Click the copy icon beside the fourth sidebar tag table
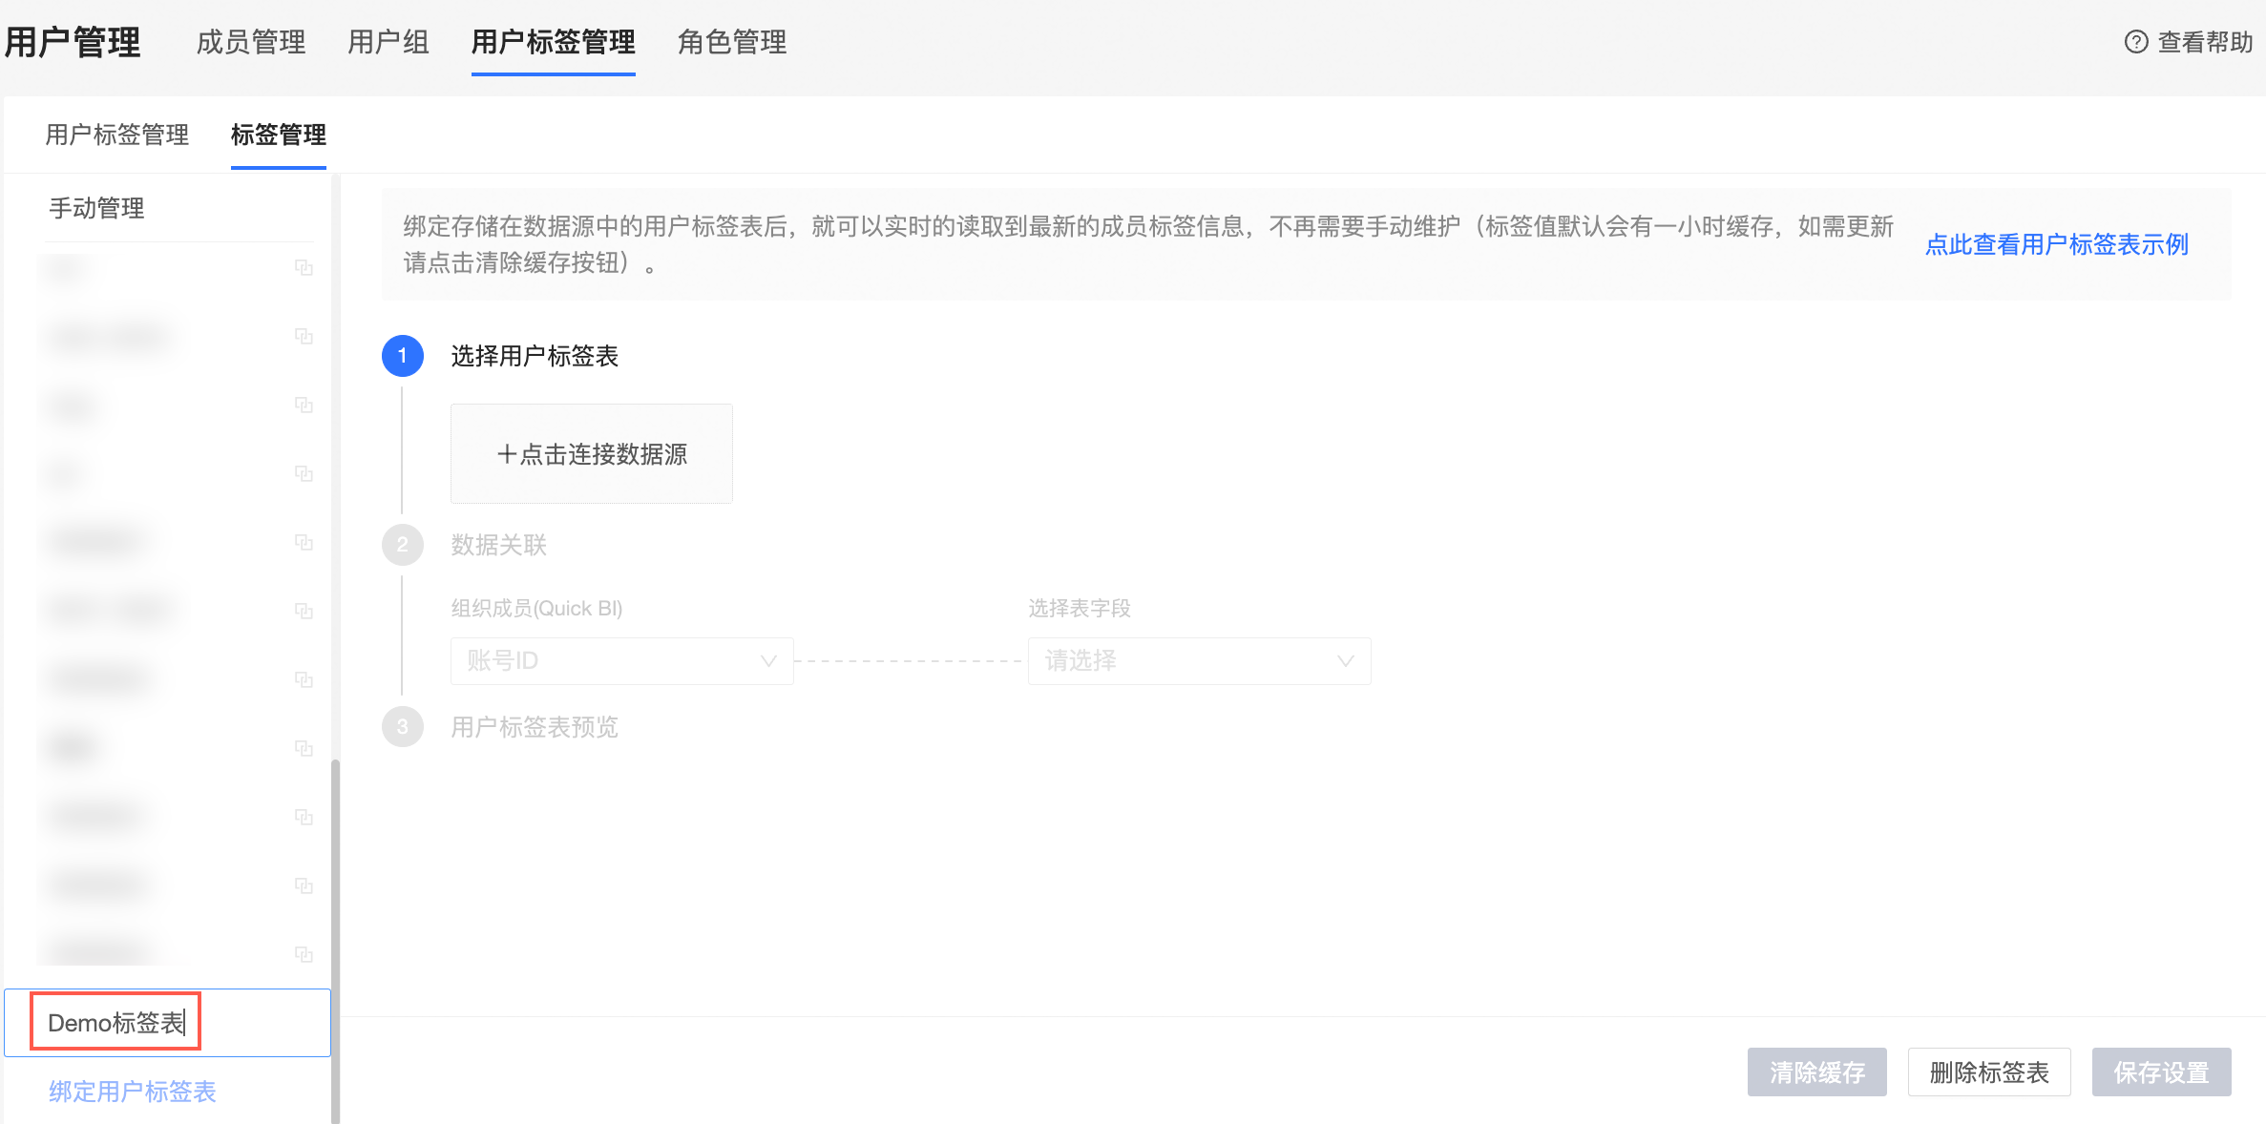This screenshot has width=2266, height=1124. pos(304,473)
